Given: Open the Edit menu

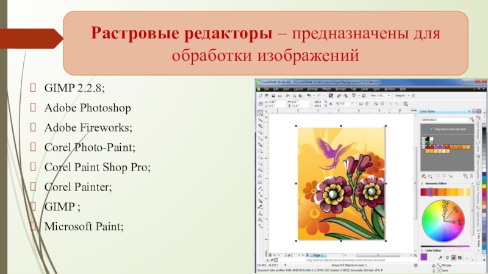Looking at the screenshot, I should point(276,89).
